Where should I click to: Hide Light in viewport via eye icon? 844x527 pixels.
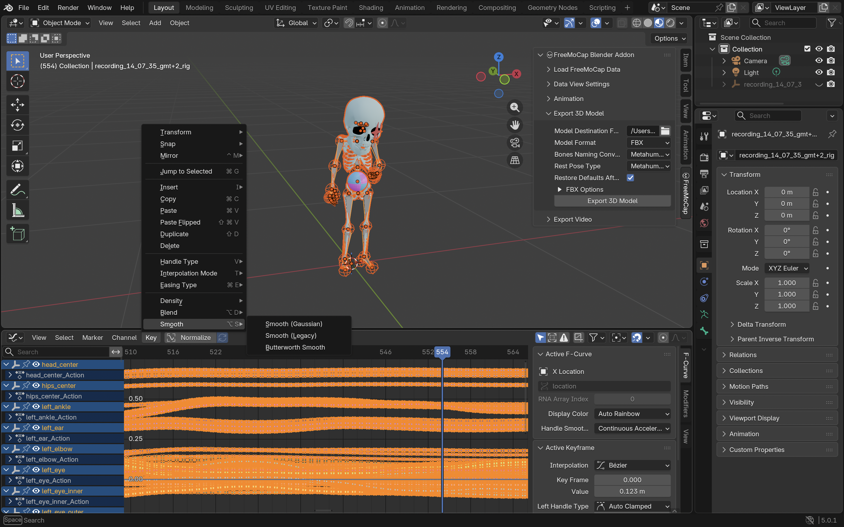coord(819,73)
